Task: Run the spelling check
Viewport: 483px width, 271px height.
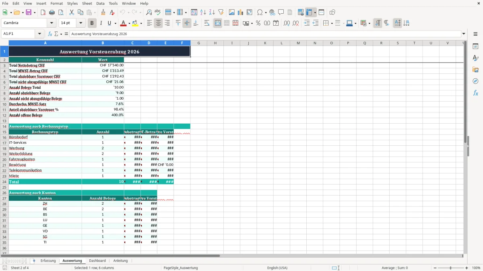Action: (158, 12)
